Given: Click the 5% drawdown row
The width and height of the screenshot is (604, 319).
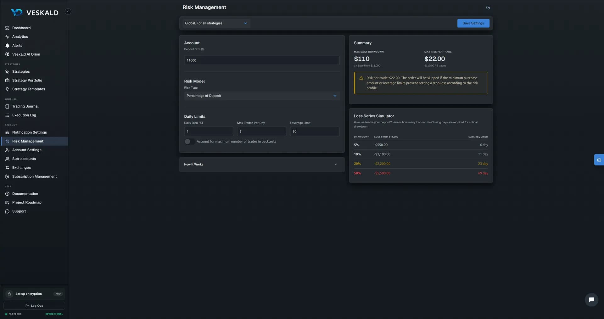Looking at the screenshot, I should tap(421, 145).
